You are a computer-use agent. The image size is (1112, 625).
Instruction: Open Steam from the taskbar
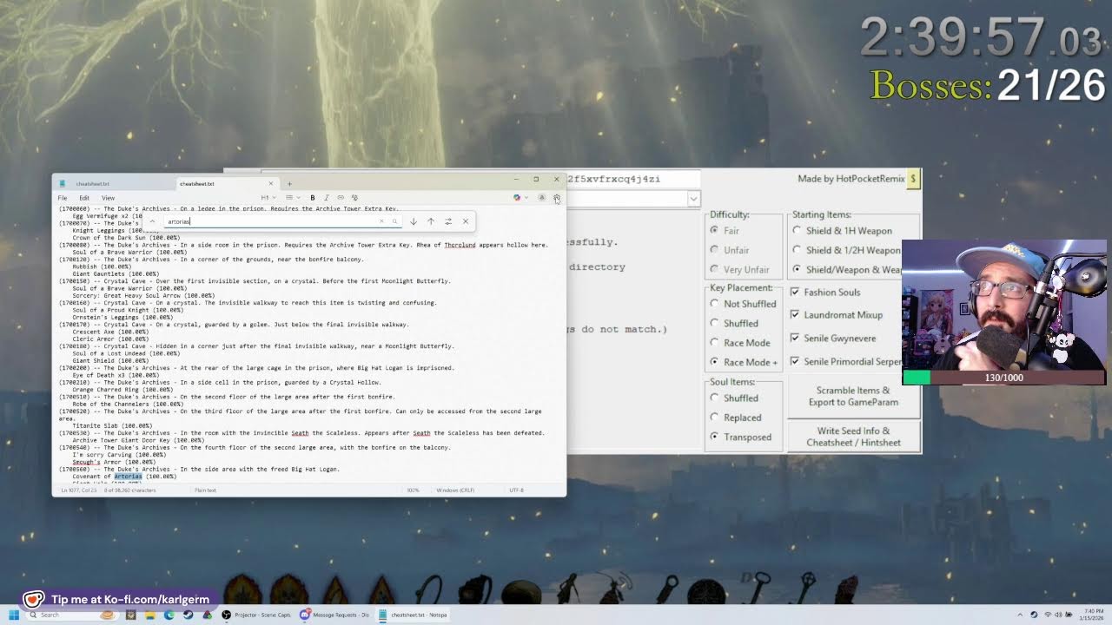pos(188,615)
